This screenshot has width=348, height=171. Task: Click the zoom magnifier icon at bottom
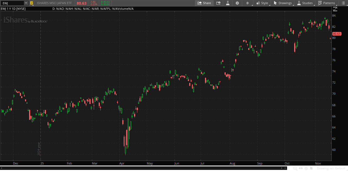295,168
